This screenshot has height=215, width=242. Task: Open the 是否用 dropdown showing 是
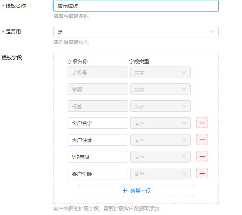pos(136,32)
